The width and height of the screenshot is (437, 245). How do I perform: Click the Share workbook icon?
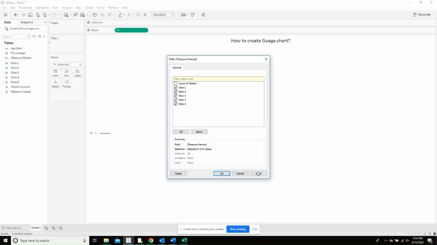point(203,15)
